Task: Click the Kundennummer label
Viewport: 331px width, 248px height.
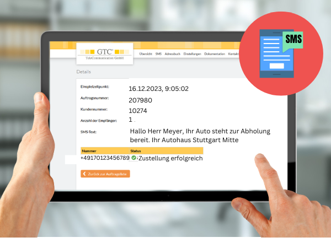Action: point(94,110)
